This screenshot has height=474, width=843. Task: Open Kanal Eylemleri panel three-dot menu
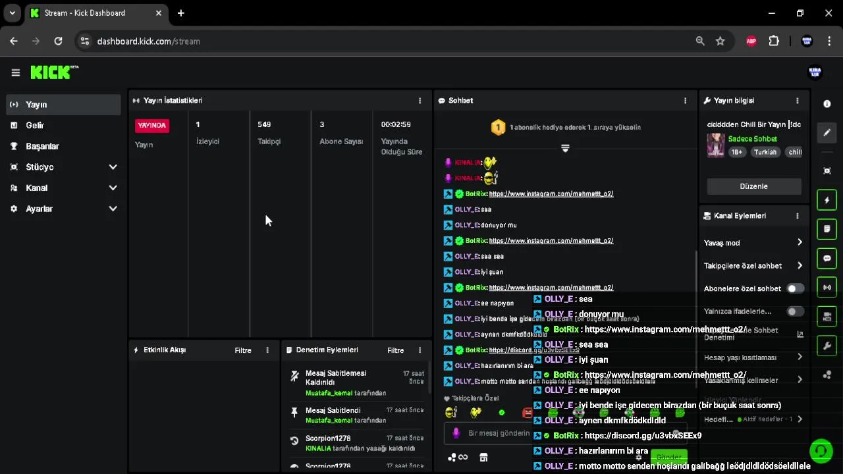point(797,215)
